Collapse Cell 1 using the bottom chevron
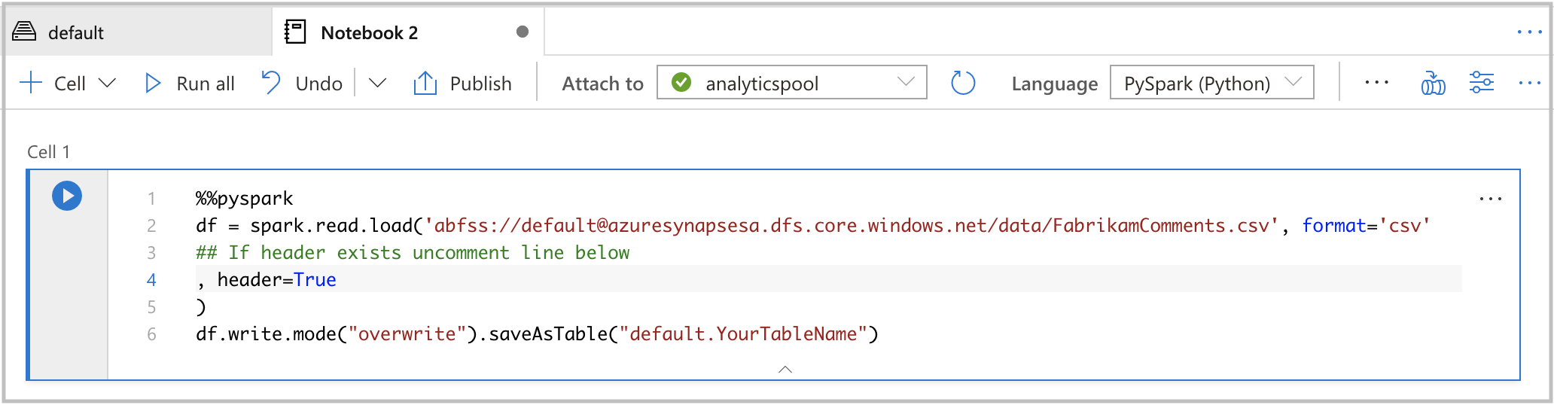 tap(785, 369)
